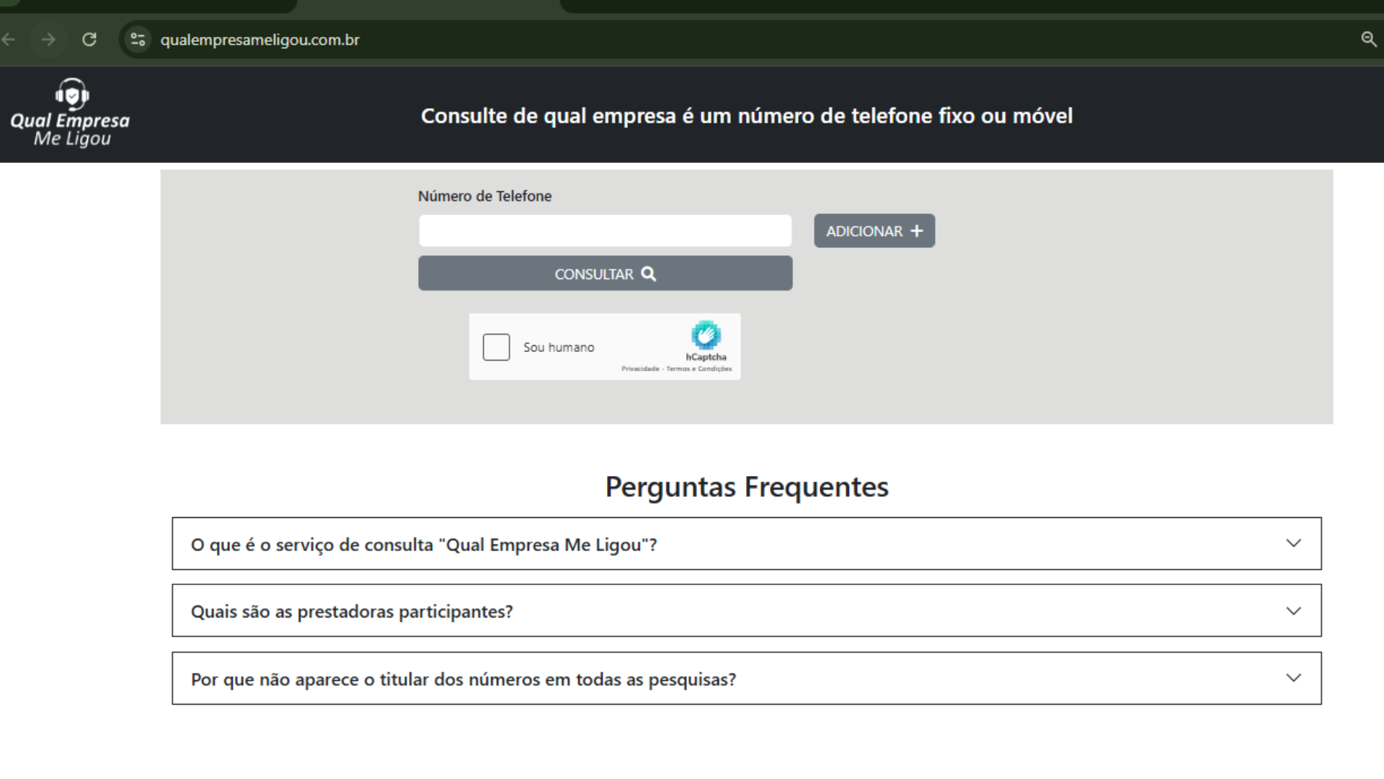Click inside the Número de Telefone field

click(605, 231)
